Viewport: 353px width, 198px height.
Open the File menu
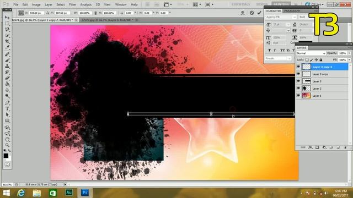15,4
